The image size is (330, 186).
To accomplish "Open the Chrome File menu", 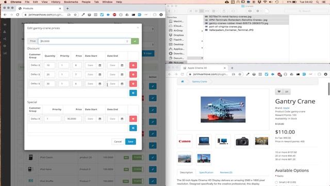I will pyautogui.click(x=27, y=2).
